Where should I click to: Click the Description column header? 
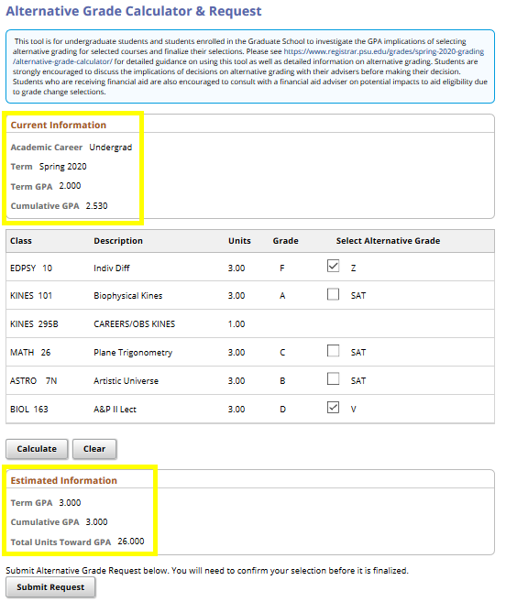118,241
